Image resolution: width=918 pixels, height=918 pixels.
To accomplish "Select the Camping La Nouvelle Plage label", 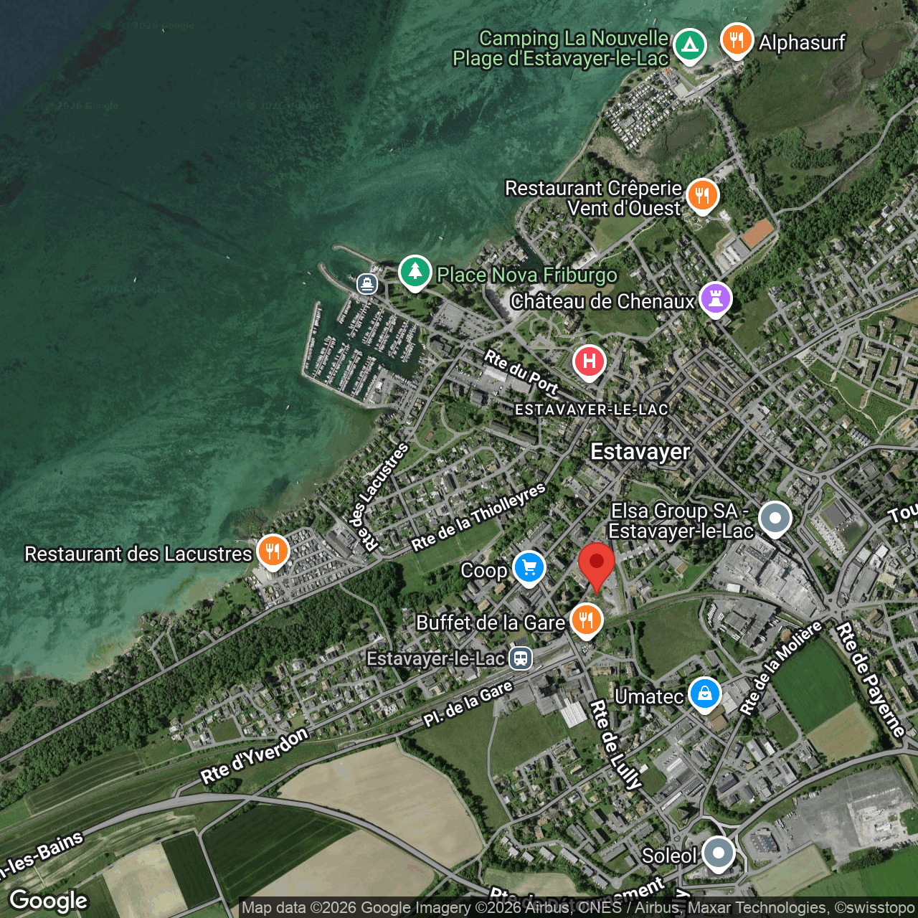I will tap(561, 48).
